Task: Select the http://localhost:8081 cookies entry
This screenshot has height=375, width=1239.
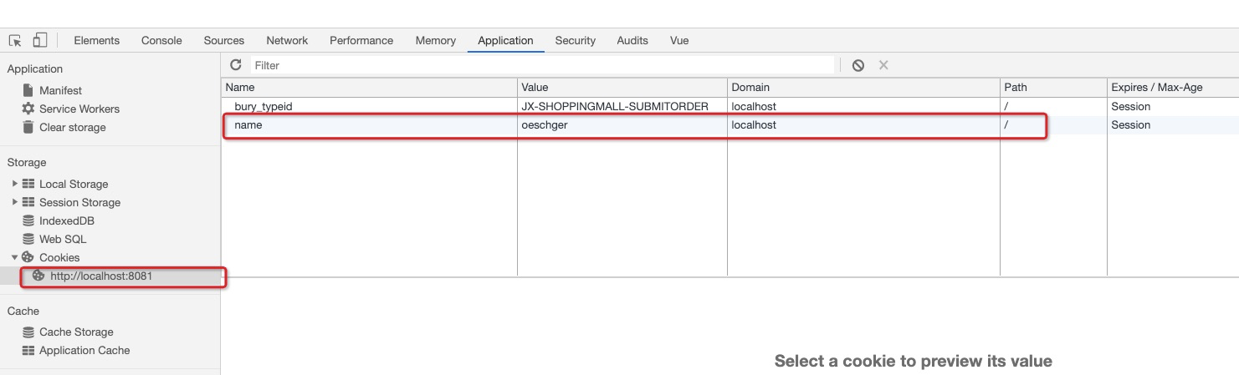Action: (x=100, y=276)
